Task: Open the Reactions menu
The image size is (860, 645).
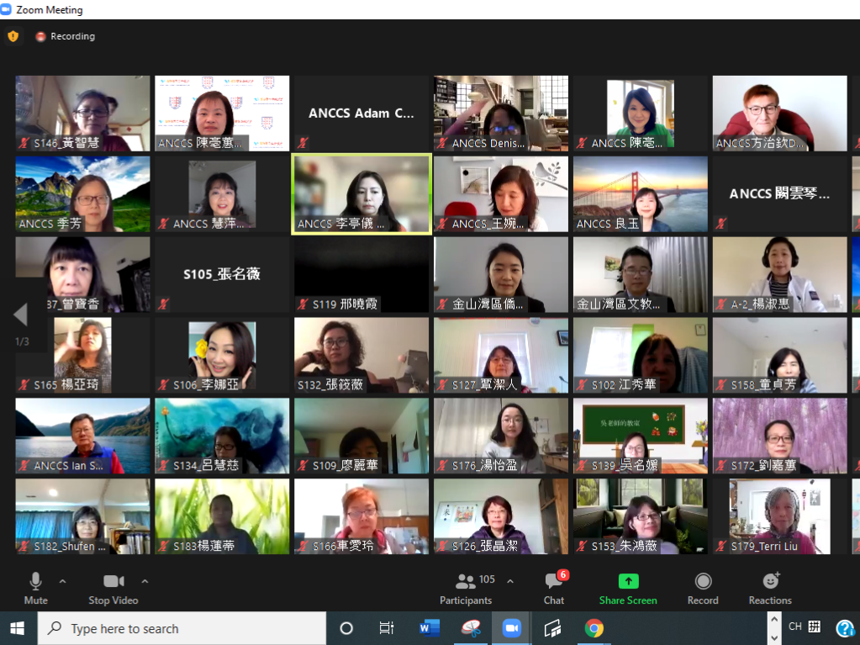Action: point(770,588)
